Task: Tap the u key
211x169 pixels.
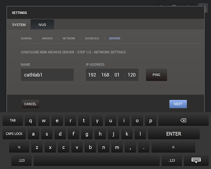Action: pyautogui.click(x=111, y=120)
